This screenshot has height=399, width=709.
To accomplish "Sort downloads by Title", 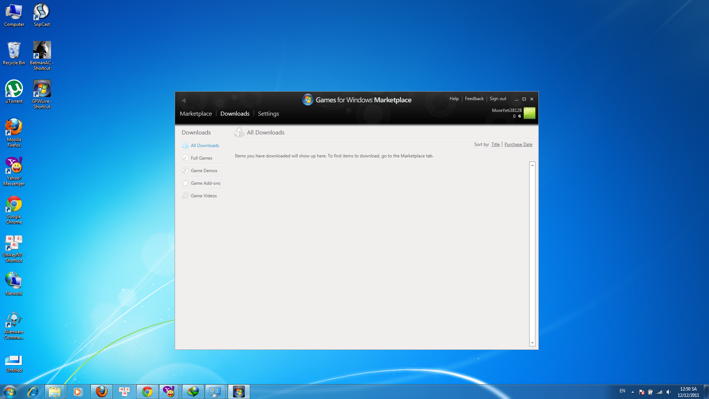I will (x=495, y=145).
